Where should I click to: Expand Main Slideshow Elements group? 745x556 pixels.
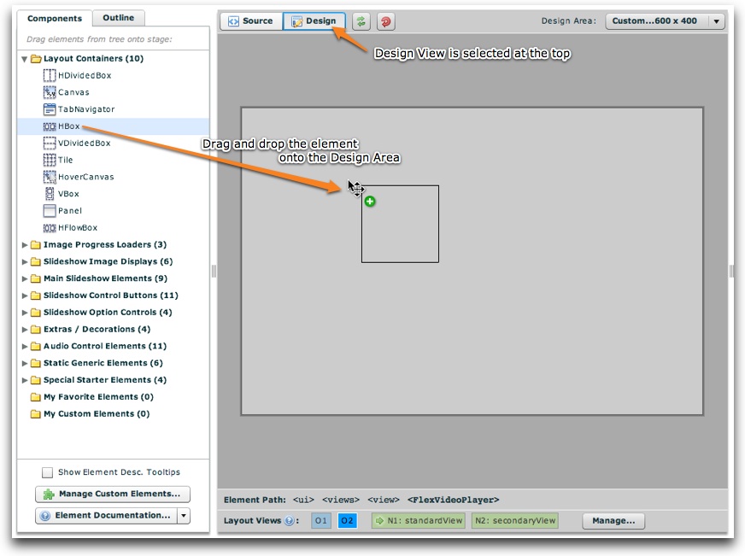pyautogui.click(x=25, y=278)
